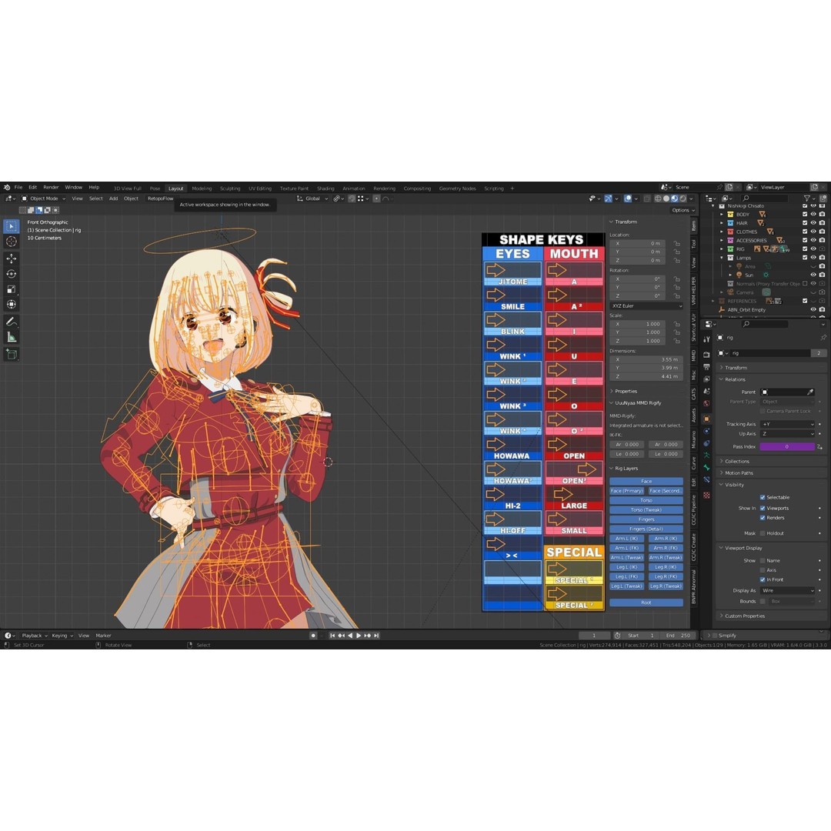This screenshot has width=831, height=831.
Task: Open the Tool properties tab icon
Action: pos(706,339)
